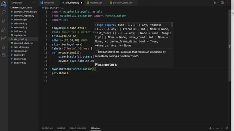
Task: Open the Run and Debug view
Action: pos(4,29)
